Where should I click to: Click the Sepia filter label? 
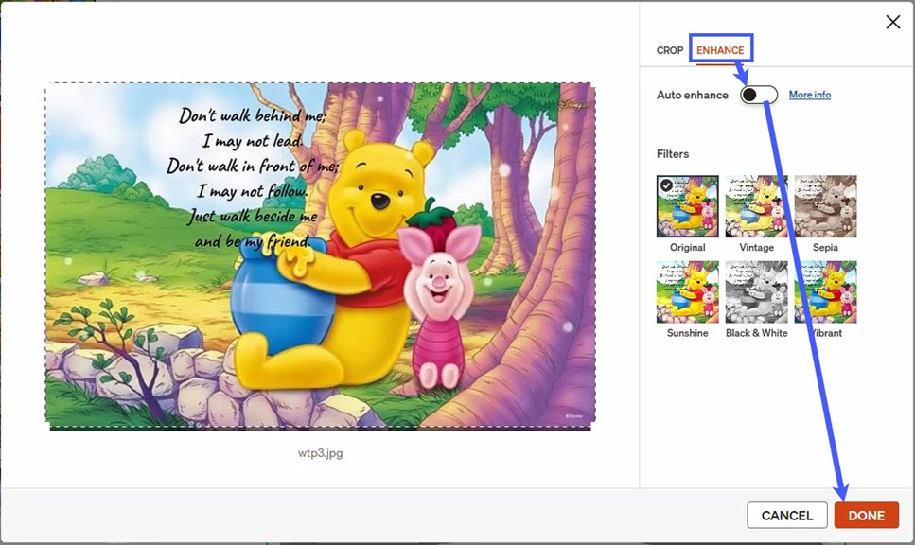[x=825, y=247]
